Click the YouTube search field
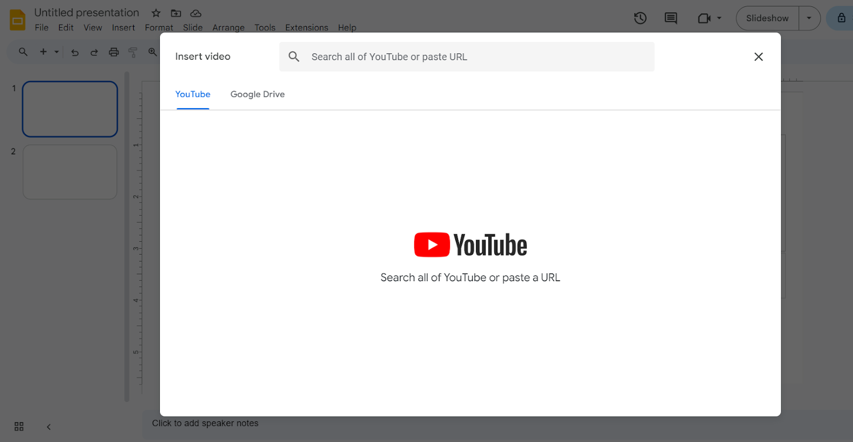Image resolution: width=853 pixels, height=442 pixels. click(x=466, y=57)
